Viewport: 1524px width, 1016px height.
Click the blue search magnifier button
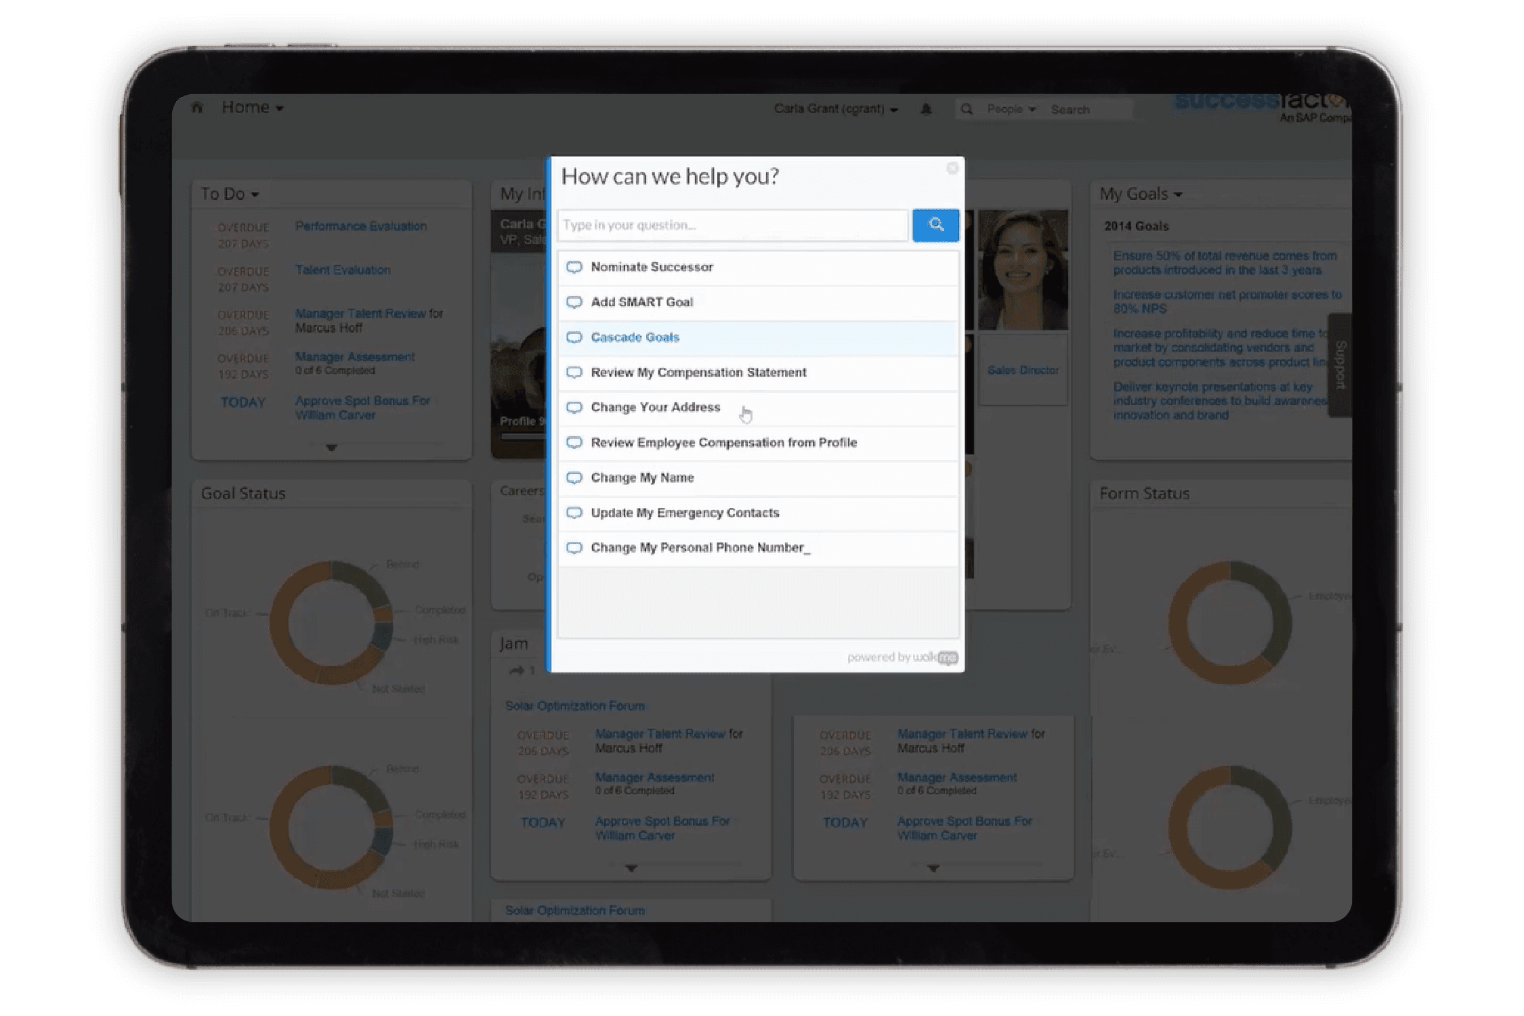click(x=935, y=225)
